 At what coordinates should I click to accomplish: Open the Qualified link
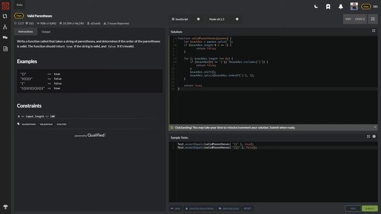(x=96, y=135)
